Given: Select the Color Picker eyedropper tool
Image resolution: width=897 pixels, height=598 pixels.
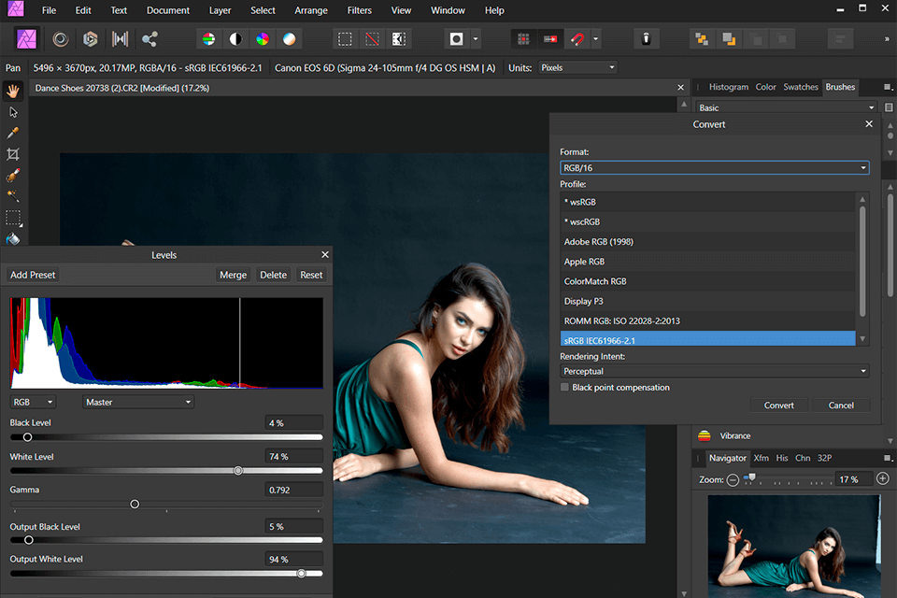Looking at the screenshot, I should [13, 133].
